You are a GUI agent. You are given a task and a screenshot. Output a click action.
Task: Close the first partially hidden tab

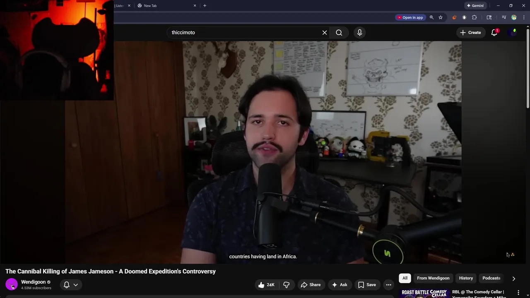129,5
